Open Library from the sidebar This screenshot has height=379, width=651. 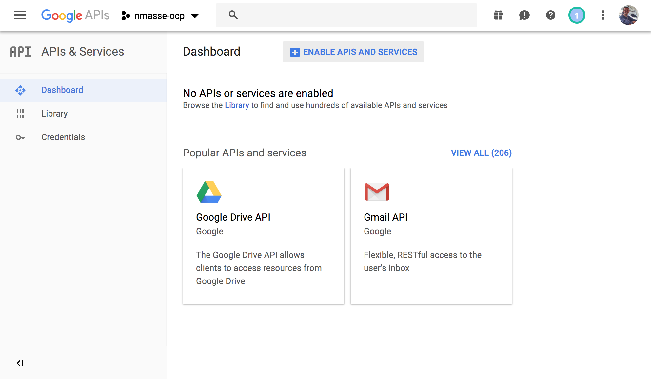click(x=54, y=114)
